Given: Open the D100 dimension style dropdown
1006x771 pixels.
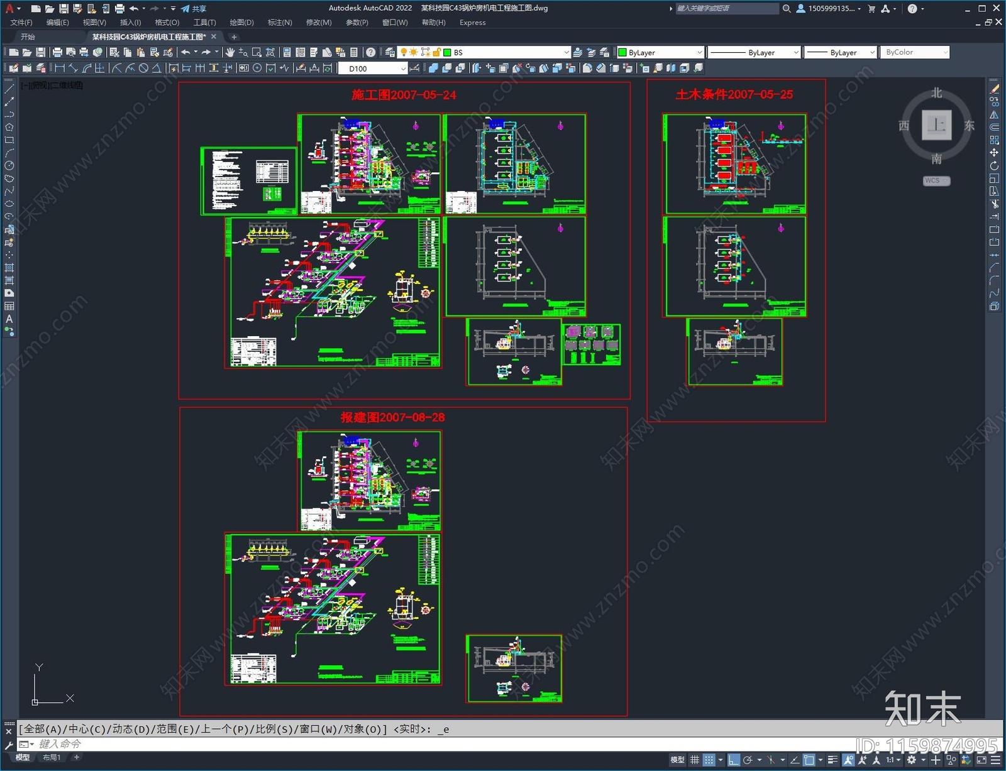Looking at the screenshot, I should [x=403, y=68].
